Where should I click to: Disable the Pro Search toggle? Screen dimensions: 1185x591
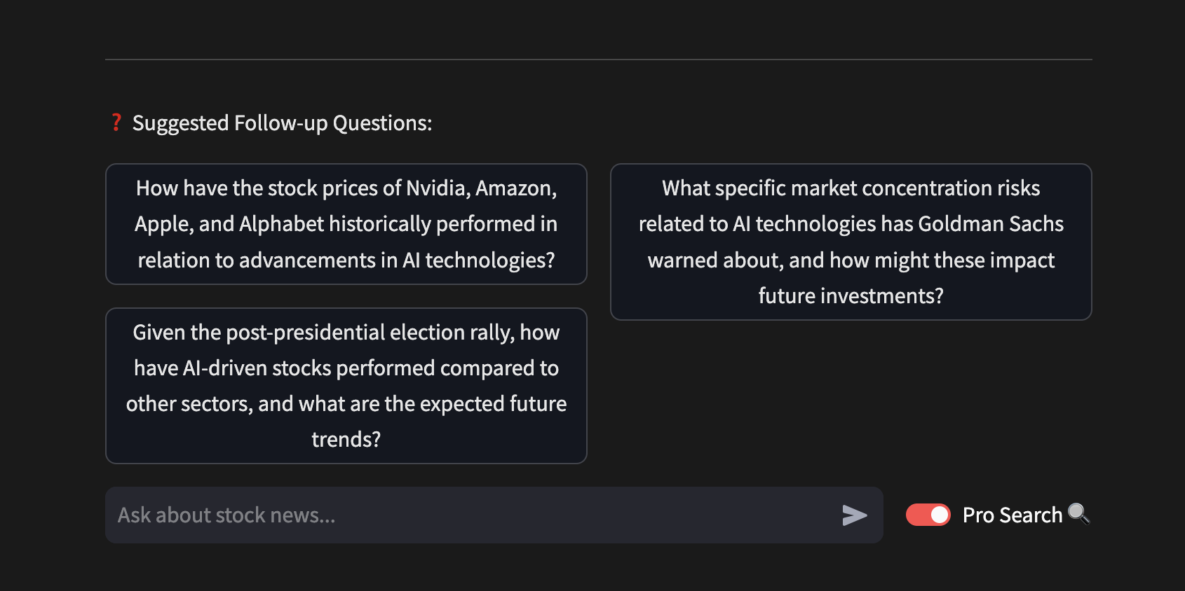click(928, 515)
